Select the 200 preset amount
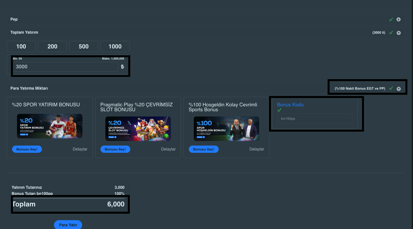The image size is (413, 229). (x=52, y=46)
